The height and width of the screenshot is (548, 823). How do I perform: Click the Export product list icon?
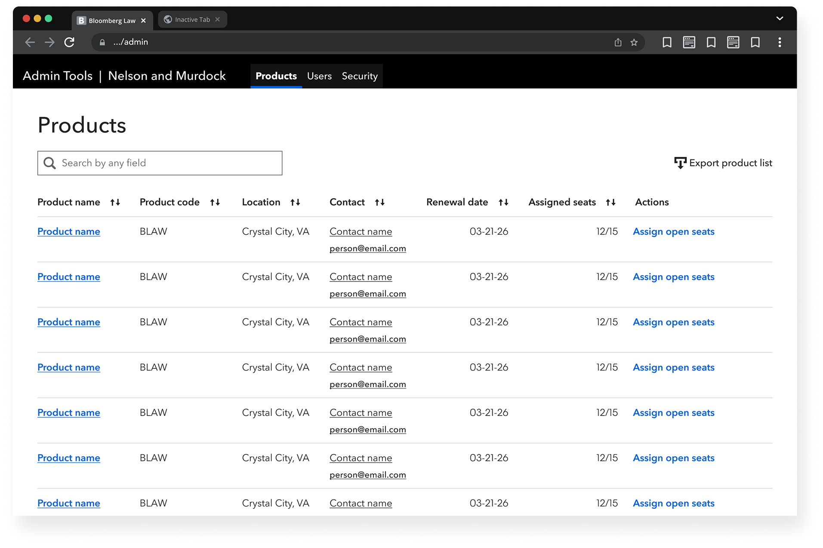pyautogui.click(x=680, y=163)
